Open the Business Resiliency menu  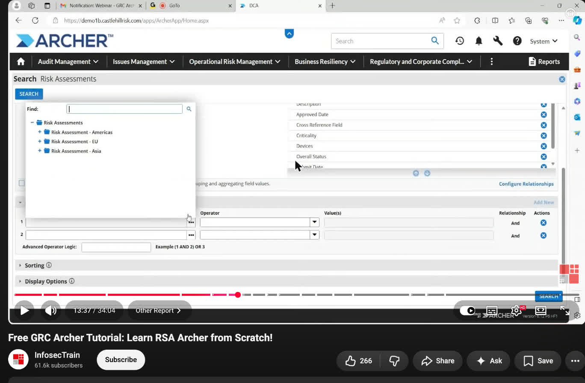(325, 62)
